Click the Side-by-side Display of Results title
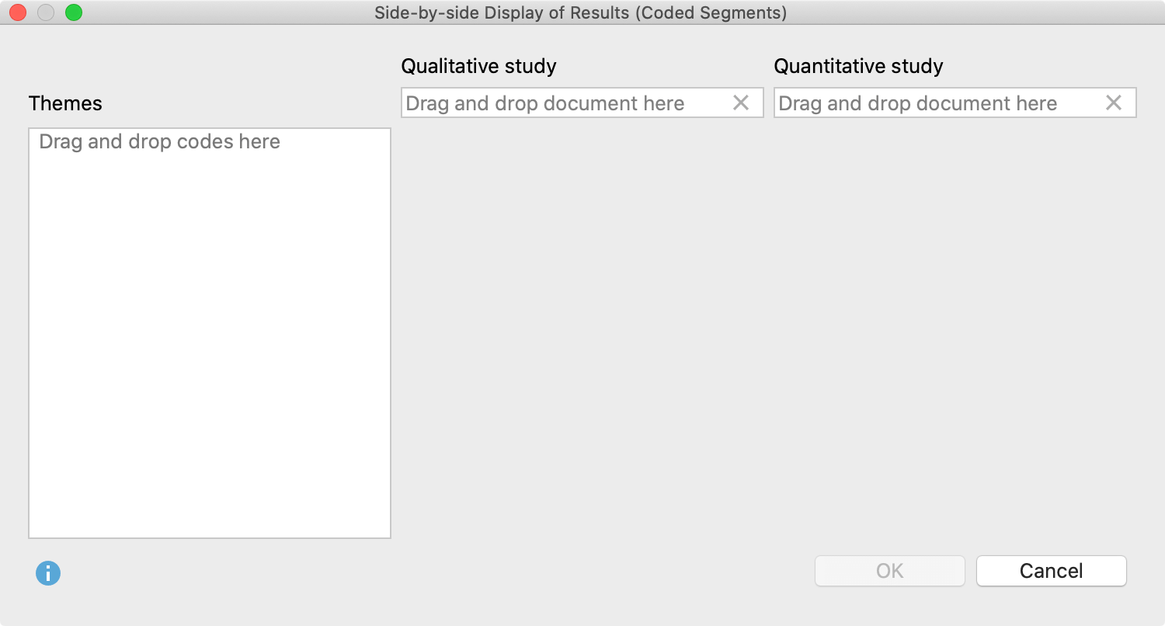This screenshot has height=626, width=1165. pyautogui.click(x=581, y=12)
